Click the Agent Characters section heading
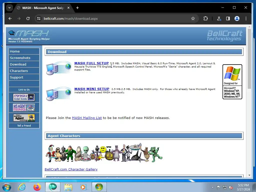Viewport: 256px width, 192px height. point(144,136)
